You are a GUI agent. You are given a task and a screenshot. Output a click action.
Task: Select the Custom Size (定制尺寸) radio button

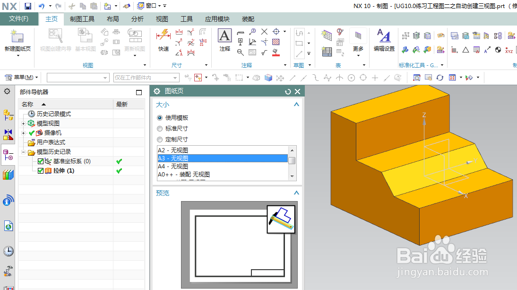[x=160, y=140]
